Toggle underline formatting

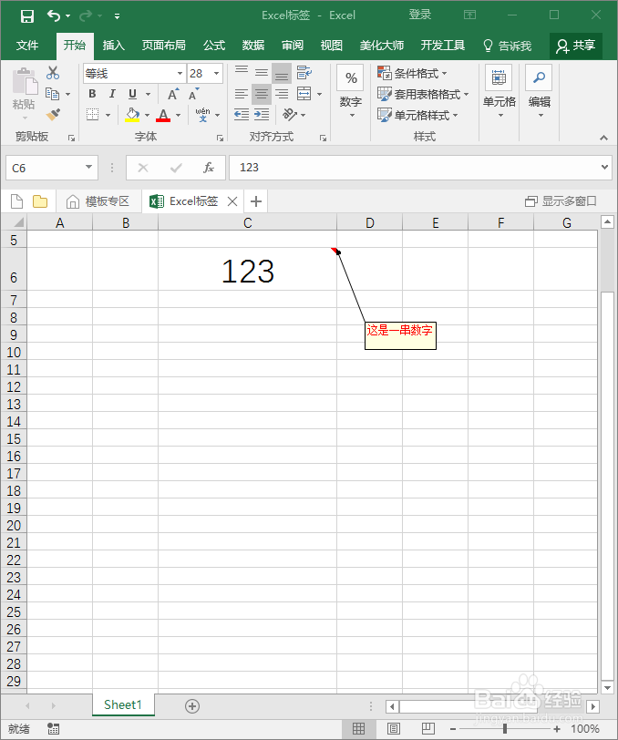pos(133,94)
